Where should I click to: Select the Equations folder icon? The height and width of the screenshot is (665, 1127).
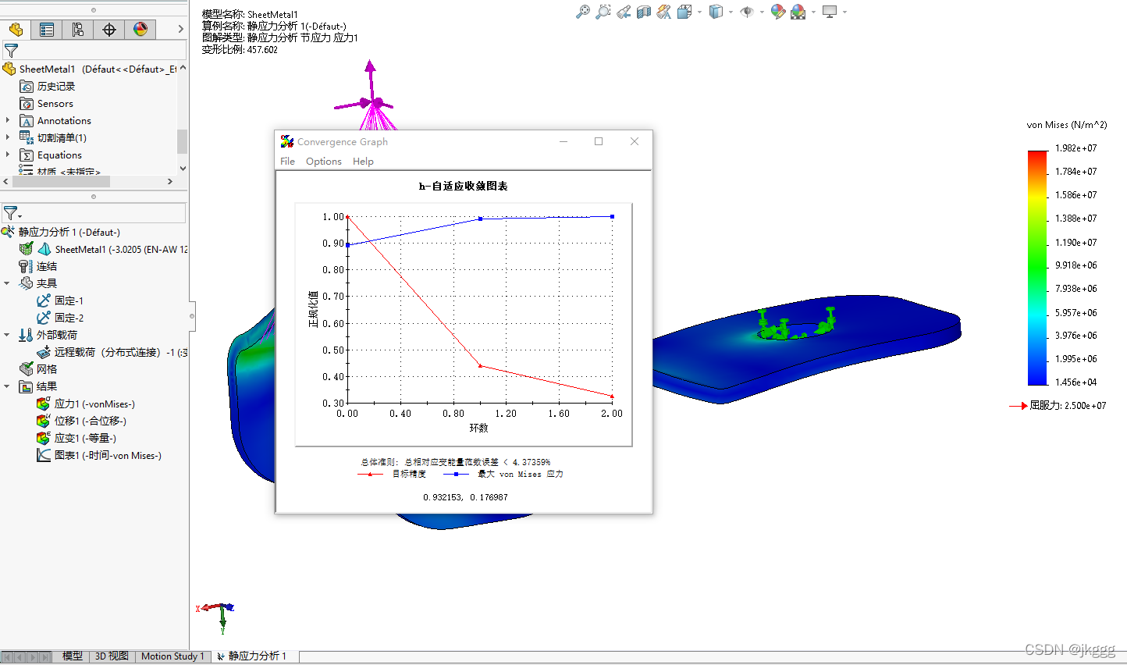27,155
